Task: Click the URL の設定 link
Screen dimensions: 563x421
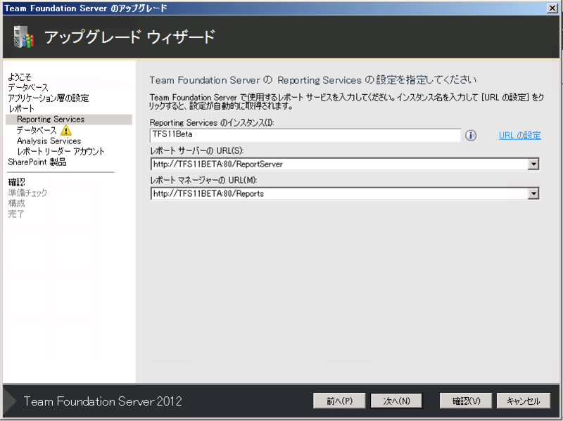Action: [x=519, y=136]
